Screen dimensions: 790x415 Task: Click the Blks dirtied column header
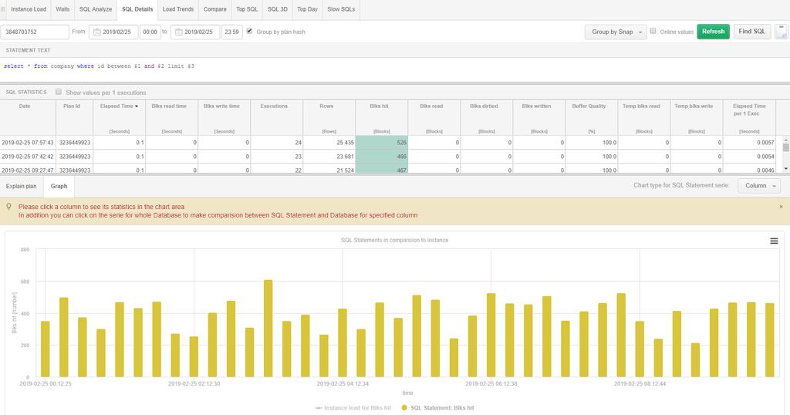tap(486, 118)
